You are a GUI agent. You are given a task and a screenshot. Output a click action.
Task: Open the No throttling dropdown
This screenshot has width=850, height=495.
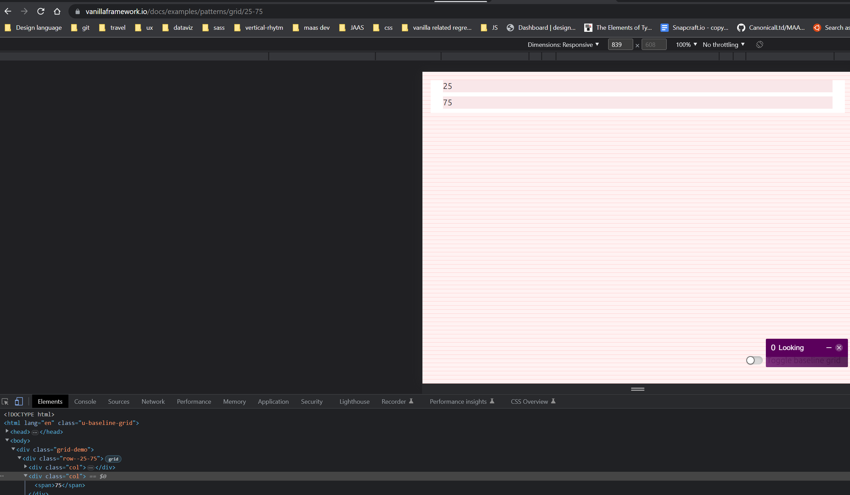coord(723,44)
